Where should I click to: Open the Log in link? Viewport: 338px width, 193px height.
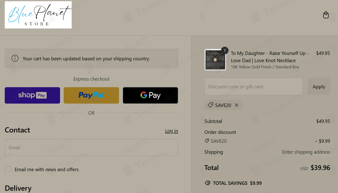click(171, 131)
